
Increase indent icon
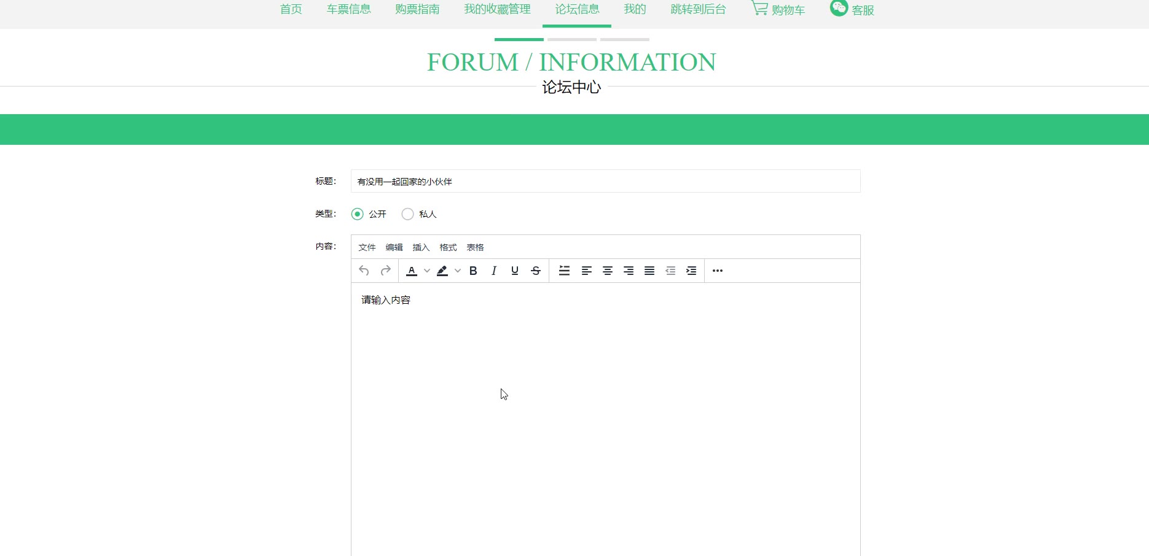pyautogui.click(x=691, y=271)
